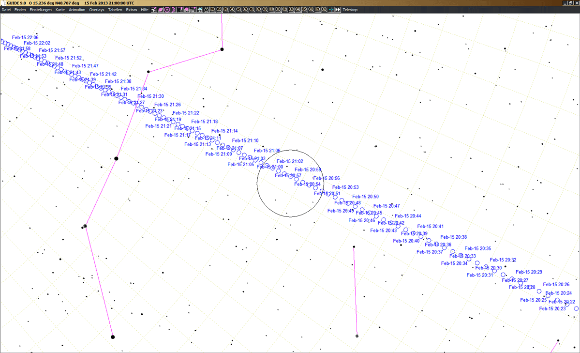Image resolution: width=580 pixels, height=353 pixels.
Task: Select zoom level 4 magnifier icon
Action: 232,10
